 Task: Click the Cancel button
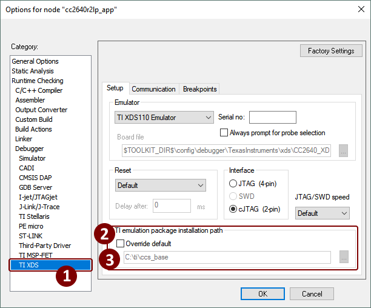(312, 293)
